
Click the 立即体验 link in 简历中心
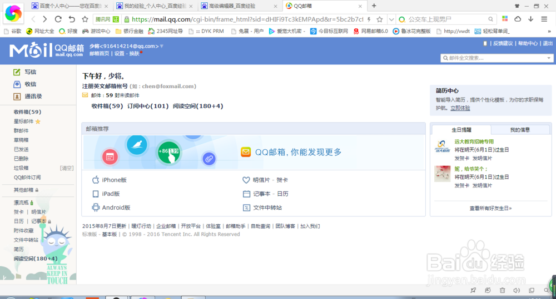[x=460, y=108]
